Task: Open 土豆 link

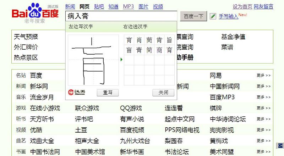Action: tap(81, 130)
